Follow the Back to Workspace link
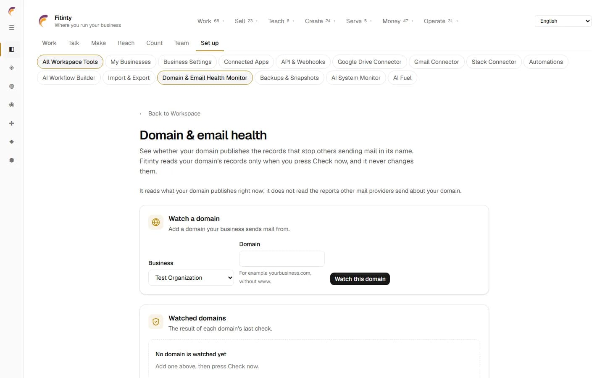The height and width of the screenshot is (378, 605). [x=170, y=113]
